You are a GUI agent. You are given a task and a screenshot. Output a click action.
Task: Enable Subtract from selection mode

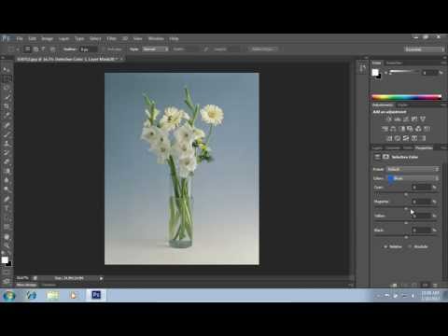point(44,49)
